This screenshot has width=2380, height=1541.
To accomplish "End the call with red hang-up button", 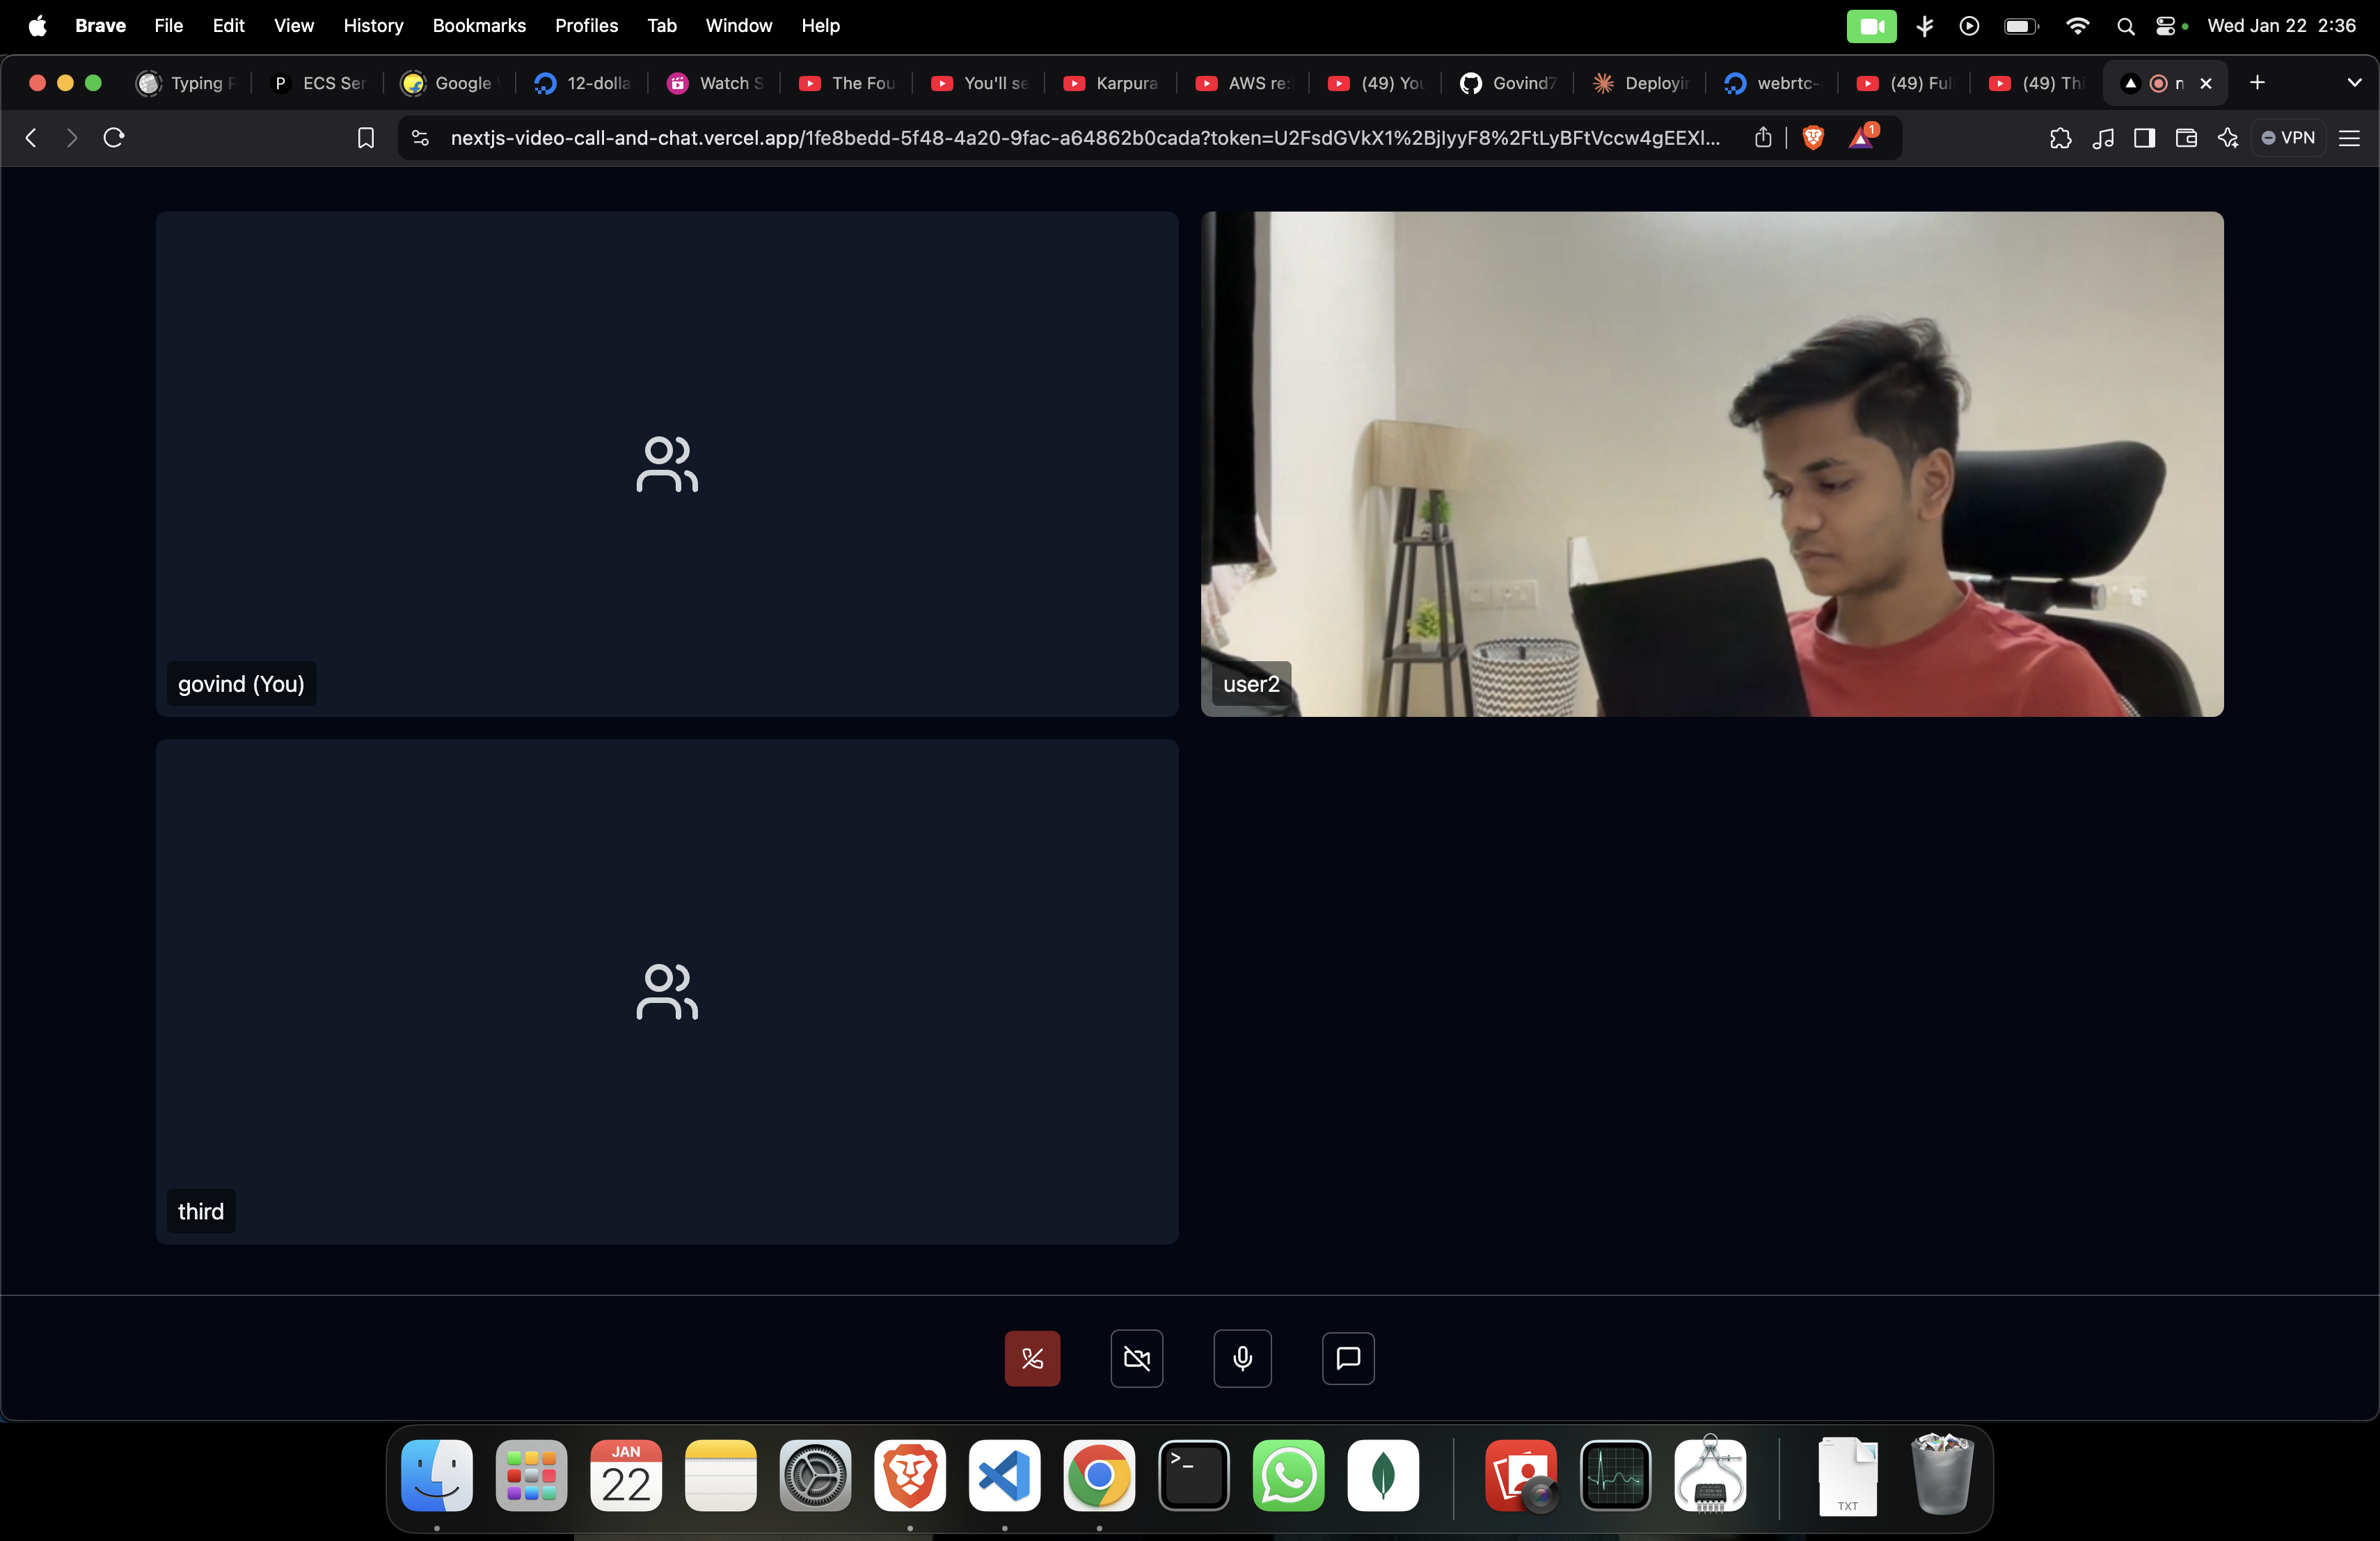I will tap(1032, 1358).
